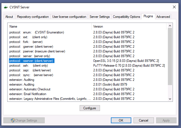Image resolution: width=181 pixels, height=128 pixels.
Task: Sort by the Name column header
Action: [x=49, y=26]
